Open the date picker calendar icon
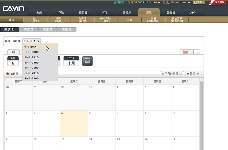This screenshot has width=228, height=150. pos(87,61)
